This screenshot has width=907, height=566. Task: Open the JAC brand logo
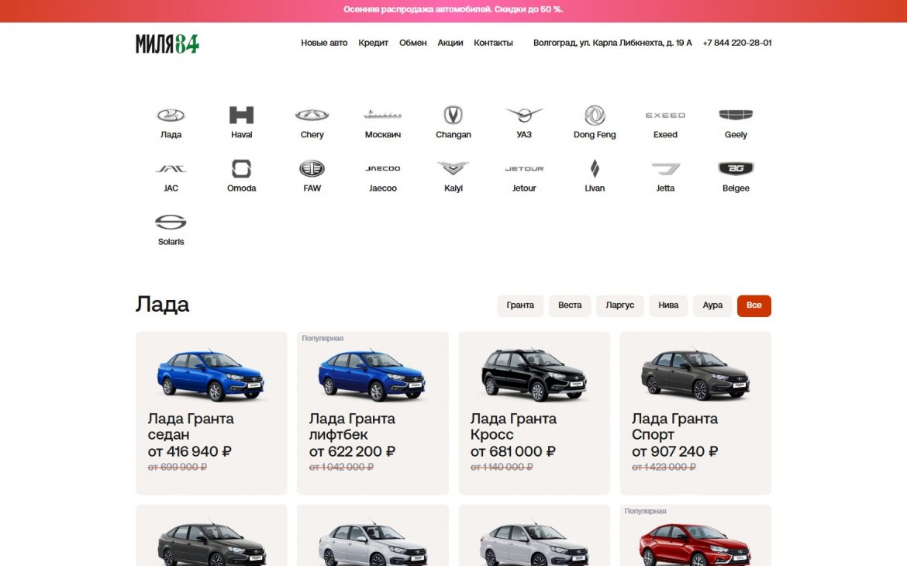[x=171, y=168]
